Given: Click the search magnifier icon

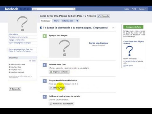Looking at the screenshot, I should [x=74, y=9].
